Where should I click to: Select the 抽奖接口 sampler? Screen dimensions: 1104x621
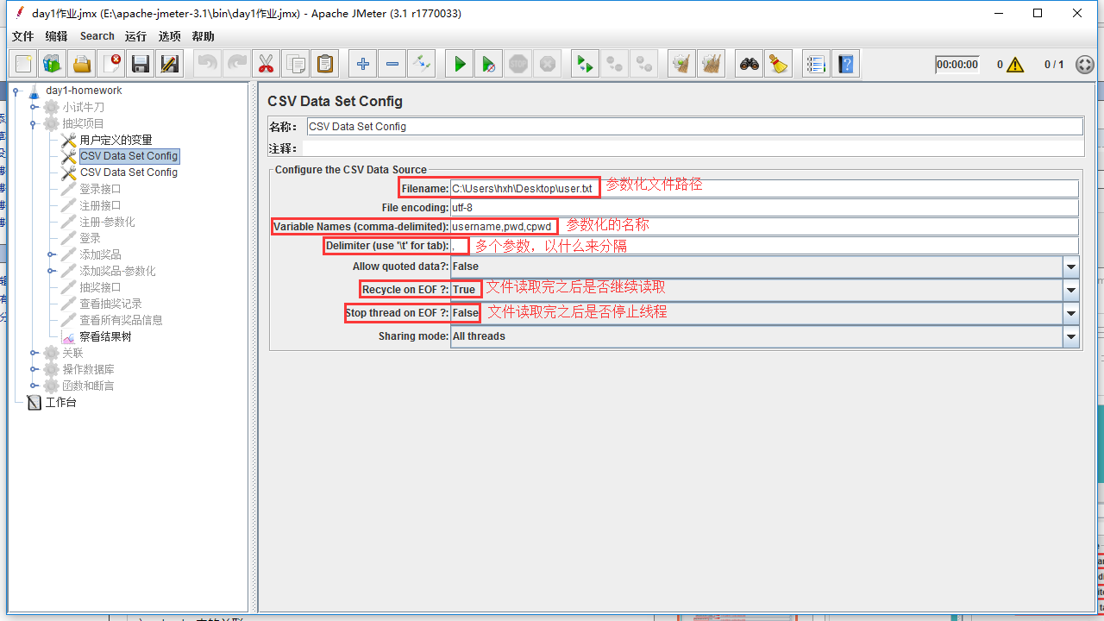click(100, 287)
